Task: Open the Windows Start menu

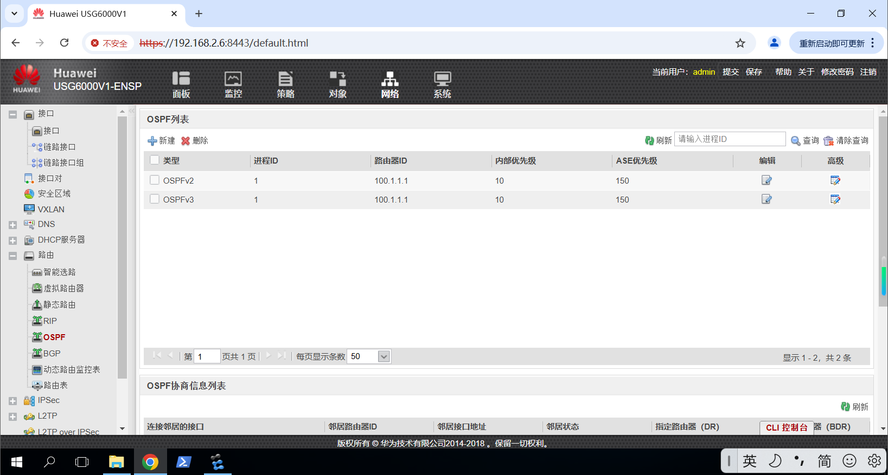Action: pyautogui.click(x=17, y=462)
